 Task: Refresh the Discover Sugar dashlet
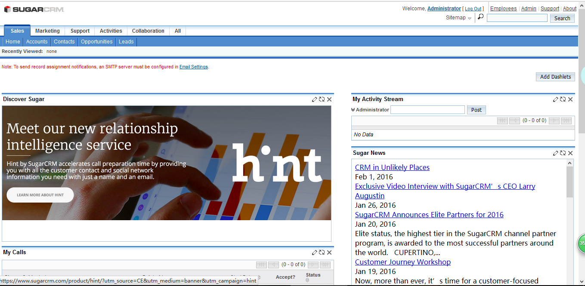[x=322, y=99]
